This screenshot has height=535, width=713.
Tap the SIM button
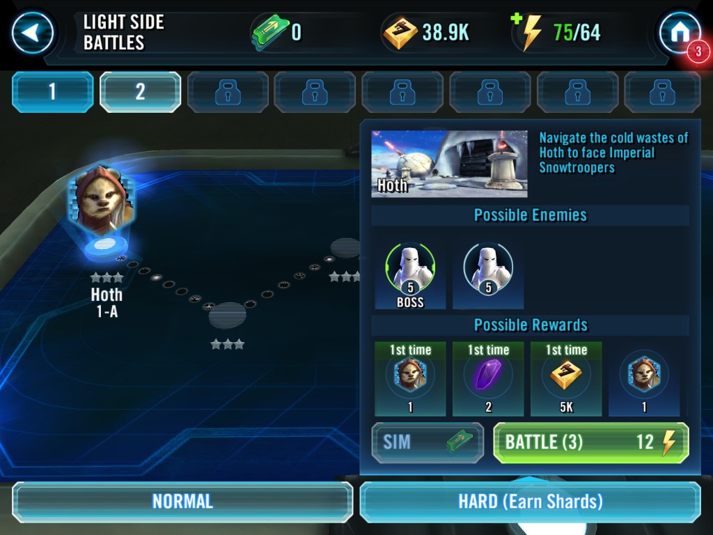coord(428,442)
